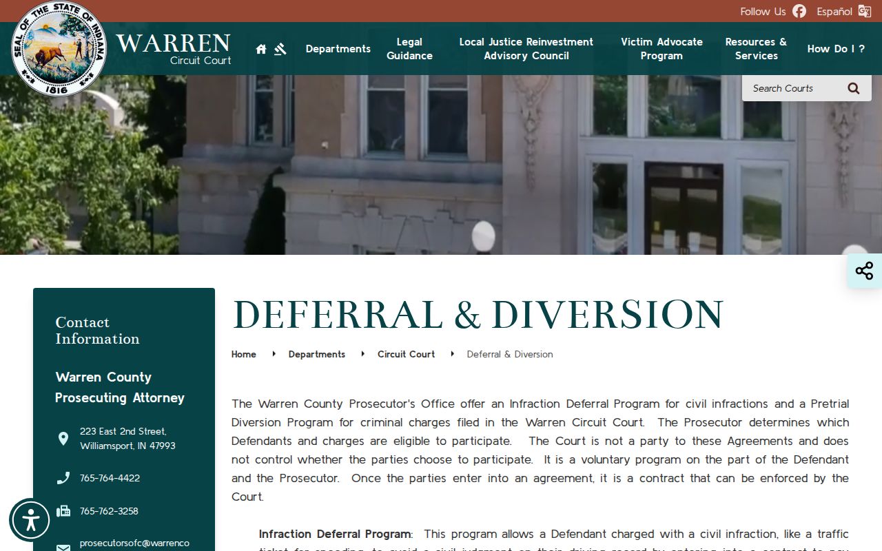Open the accessibility options icon
This screenshot has height=551, width=882.
30,520
